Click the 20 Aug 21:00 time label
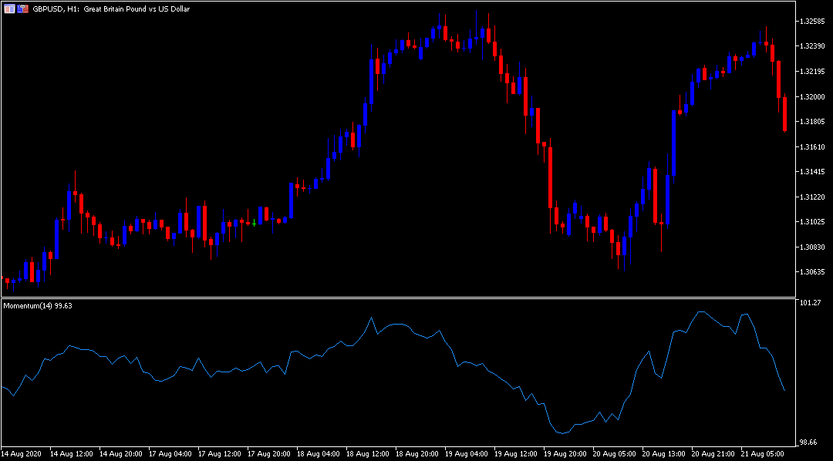 coord(713,454)
